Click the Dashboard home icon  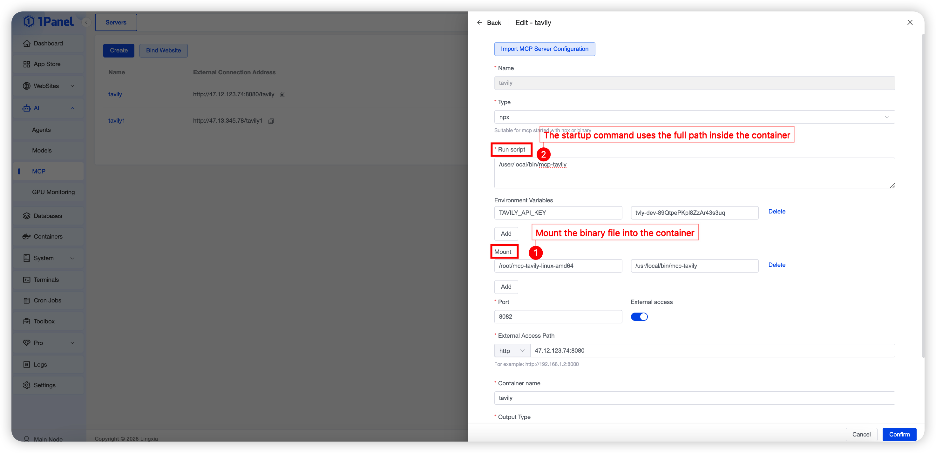coord(26,43)
